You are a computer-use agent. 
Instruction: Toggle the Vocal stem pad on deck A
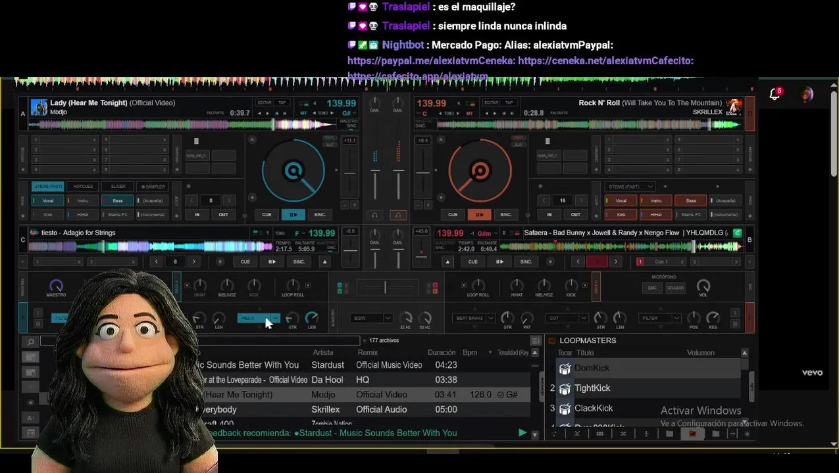tap(48, 201)
